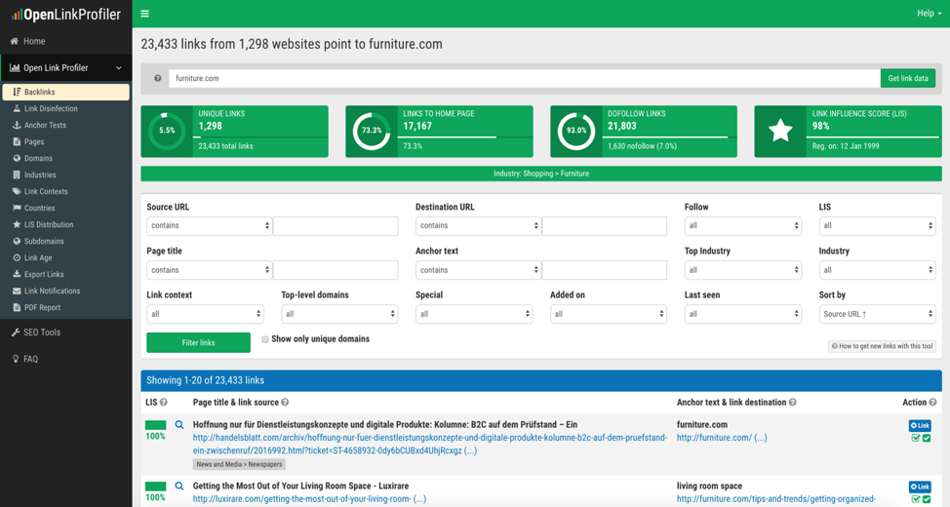Click the star icon in Link Influence Score card
This screenshot has width=950, height=507.
point(780,131)
